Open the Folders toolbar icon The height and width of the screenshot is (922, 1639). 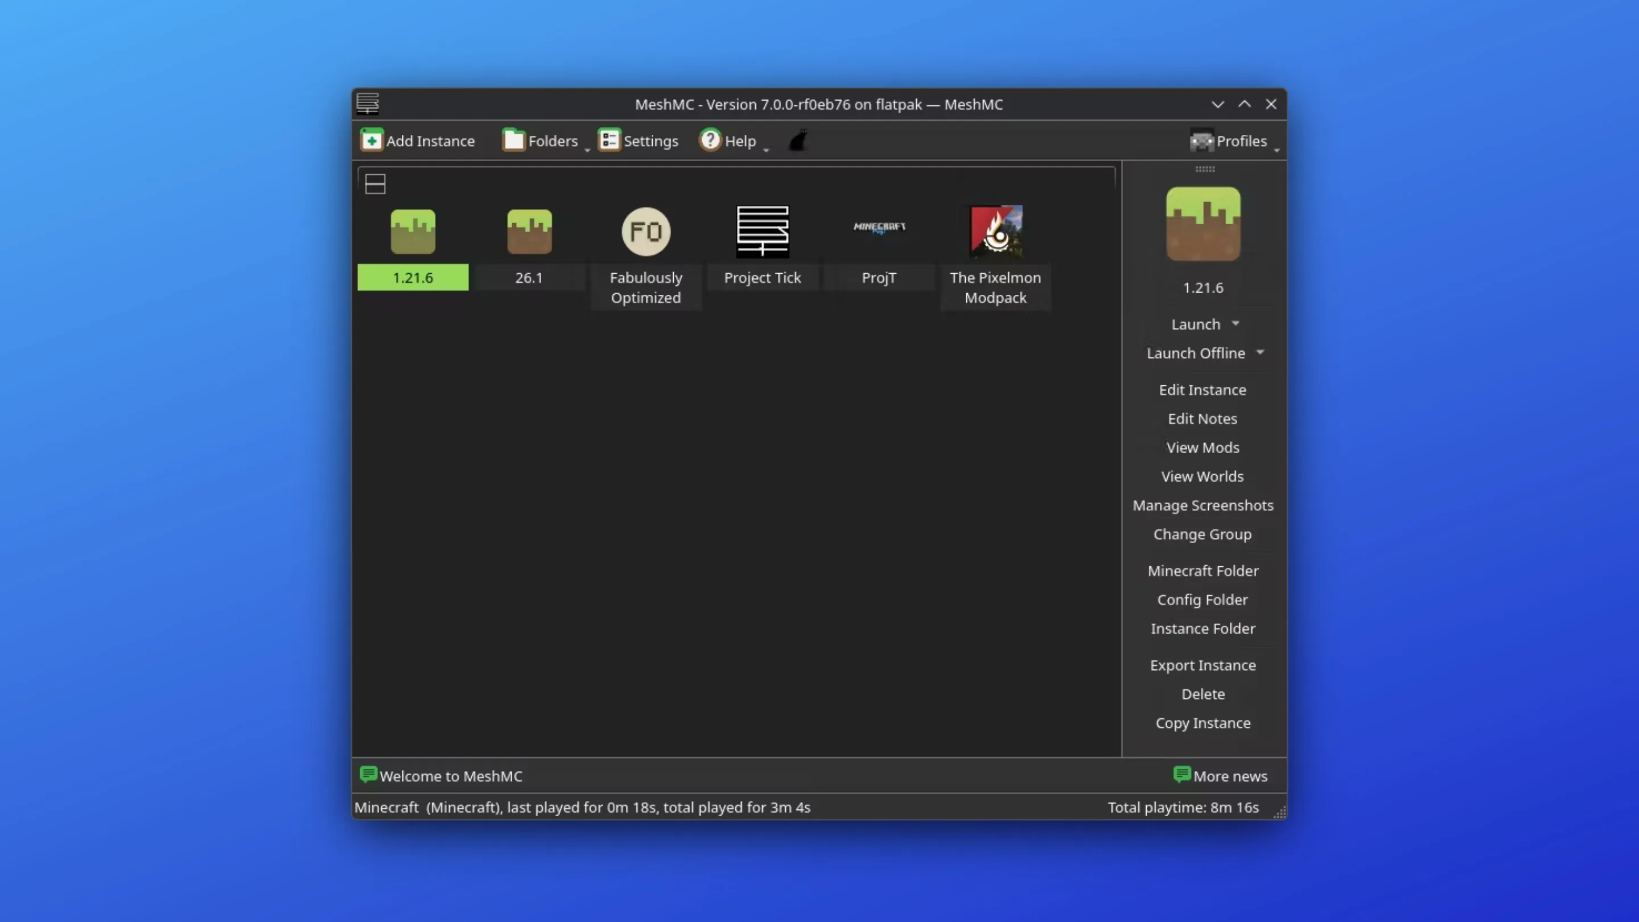tap(513, 140)
